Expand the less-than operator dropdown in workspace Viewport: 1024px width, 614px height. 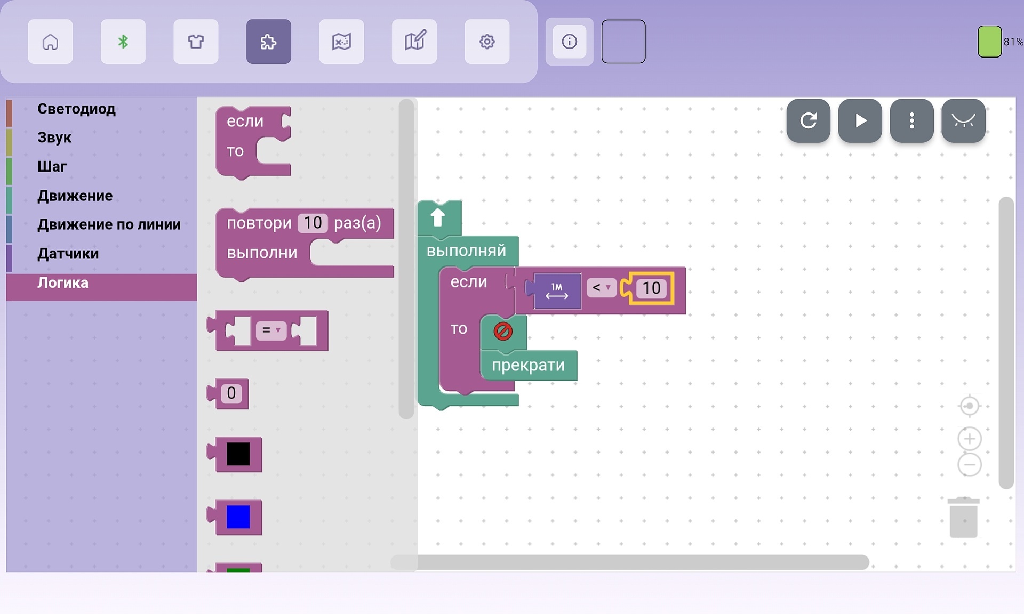click(602, 288)
